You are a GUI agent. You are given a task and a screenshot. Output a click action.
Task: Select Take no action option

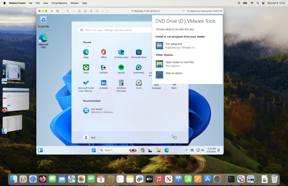click(169, 75)
